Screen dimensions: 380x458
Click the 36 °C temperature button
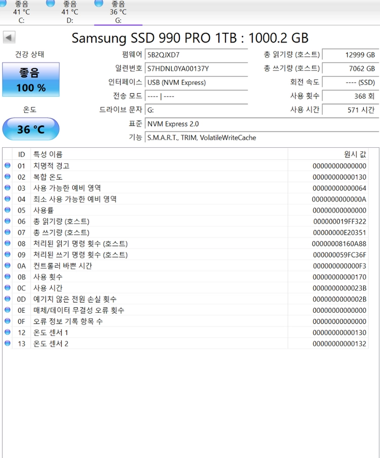(x=31, y=129)
